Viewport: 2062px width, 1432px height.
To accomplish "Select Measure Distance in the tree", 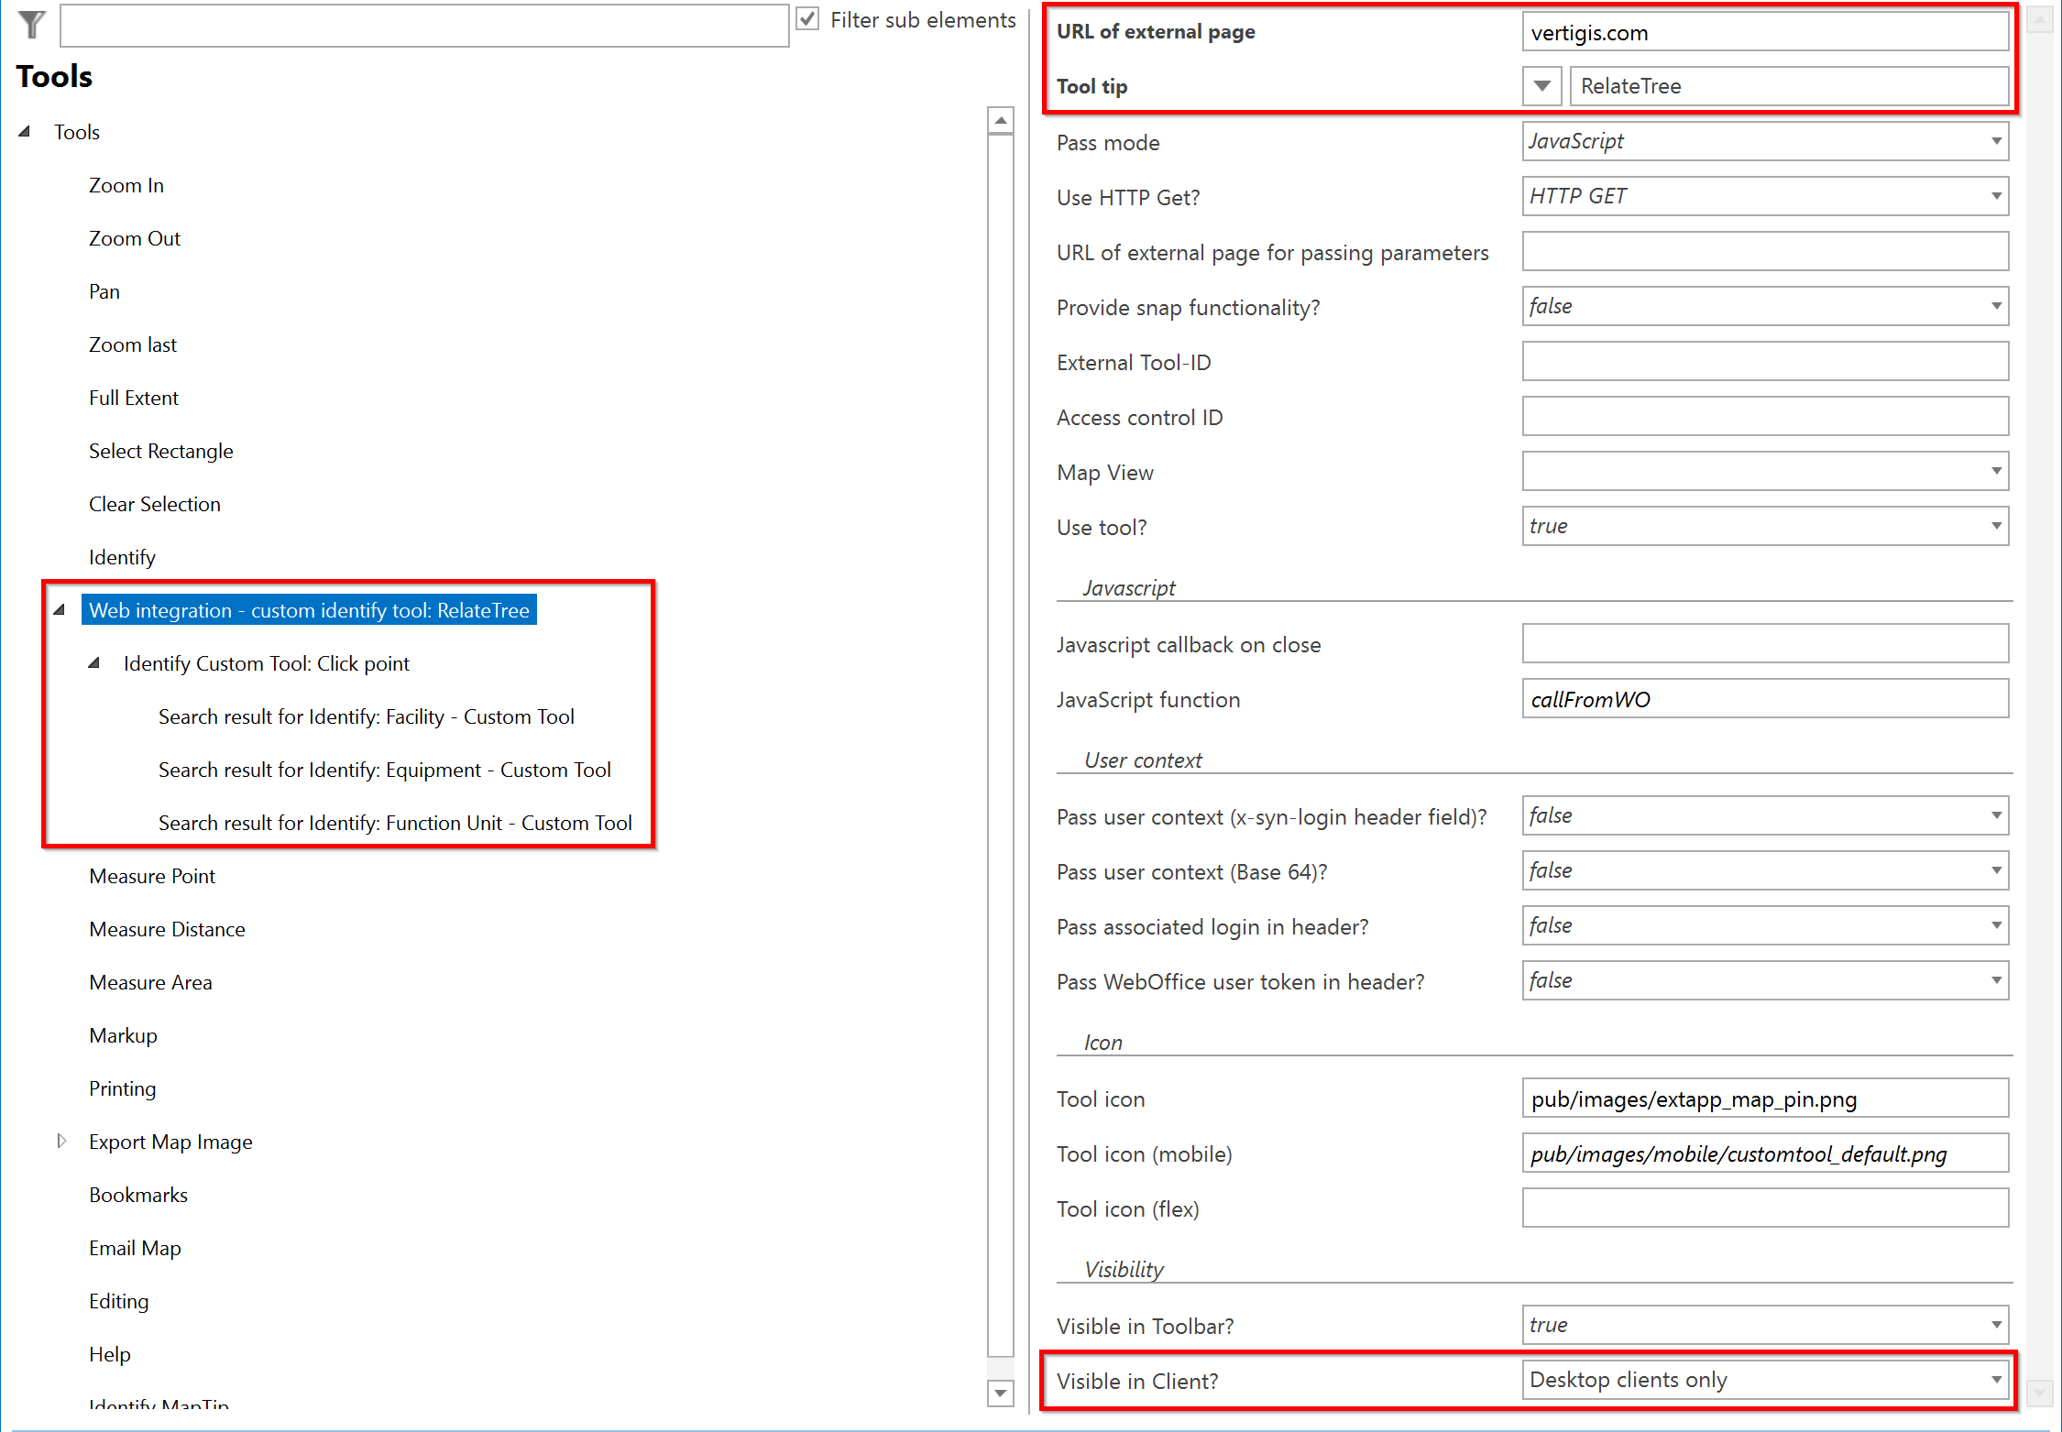I will tap(167, 928).
